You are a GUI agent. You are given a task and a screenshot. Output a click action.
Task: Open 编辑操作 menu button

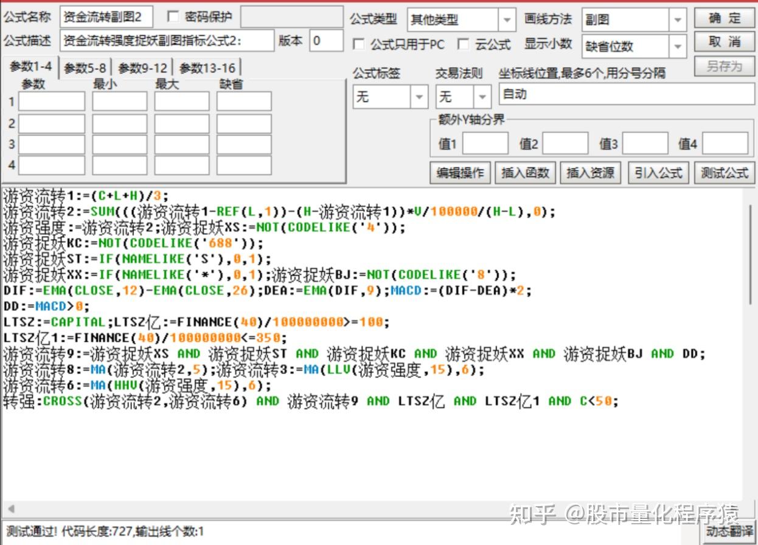[460, 173]
